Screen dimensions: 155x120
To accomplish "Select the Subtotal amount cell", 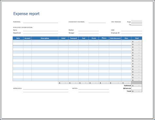I will click(x=137, y=85).
